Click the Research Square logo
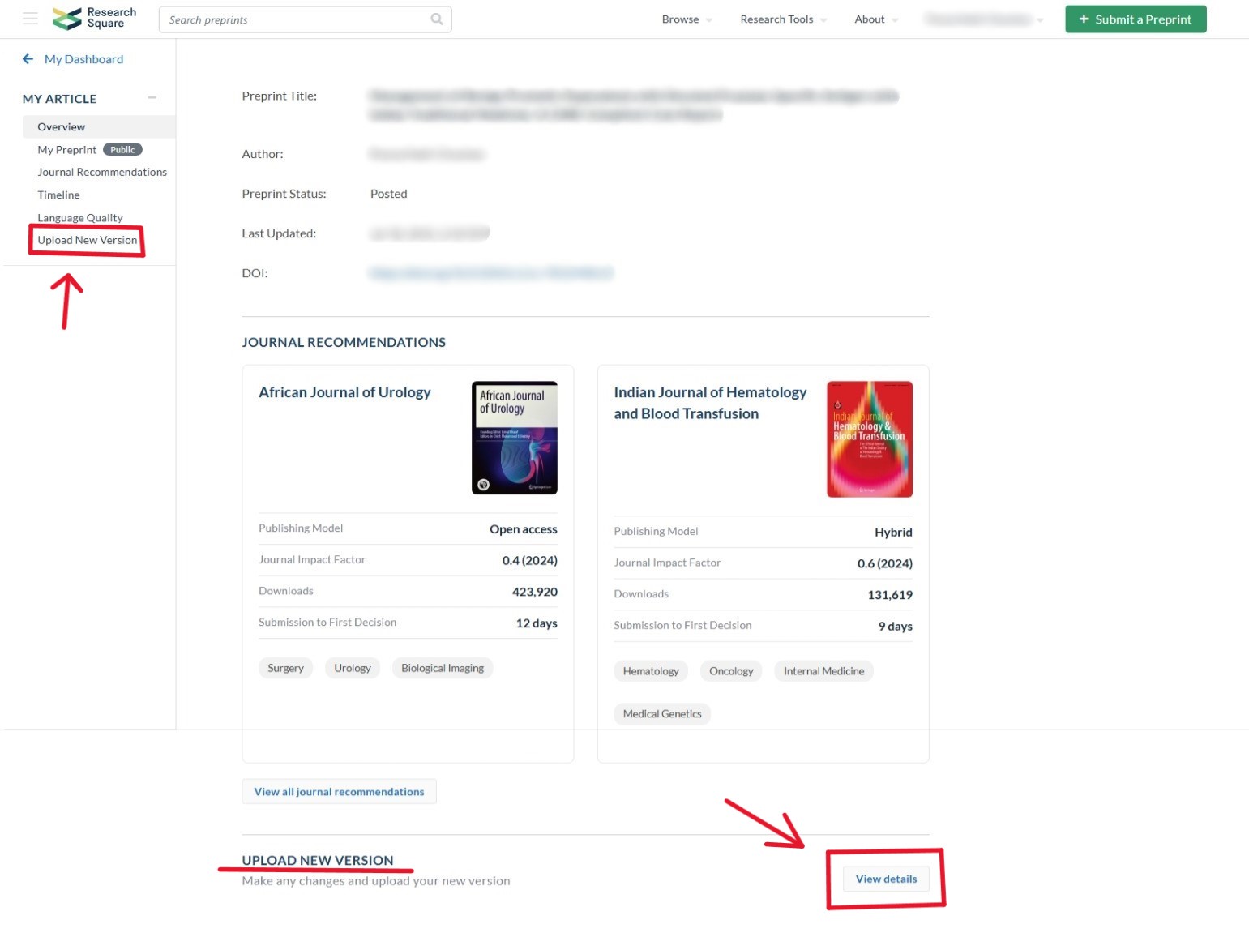This screenshot has width=1249, height=937. coord(95,18)
